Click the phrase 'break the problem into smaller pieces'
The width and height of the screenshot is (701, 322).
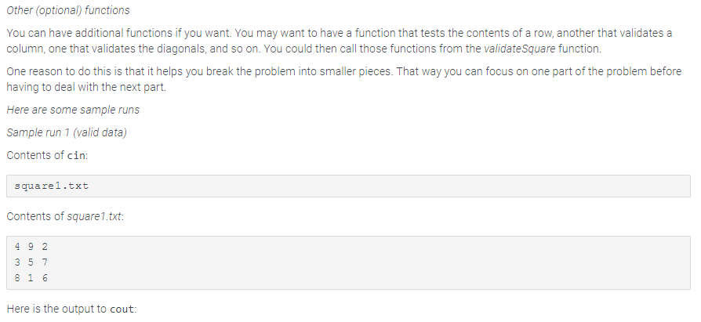pos(319,71)
